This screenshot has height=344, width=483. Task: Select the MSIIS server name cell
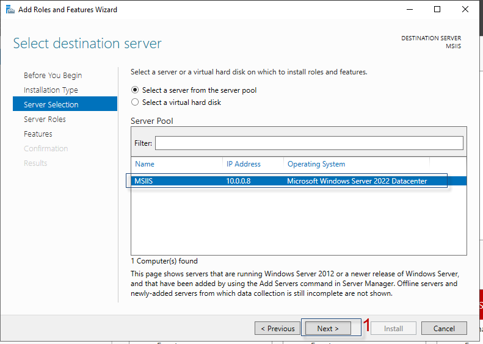pos(143,181)
